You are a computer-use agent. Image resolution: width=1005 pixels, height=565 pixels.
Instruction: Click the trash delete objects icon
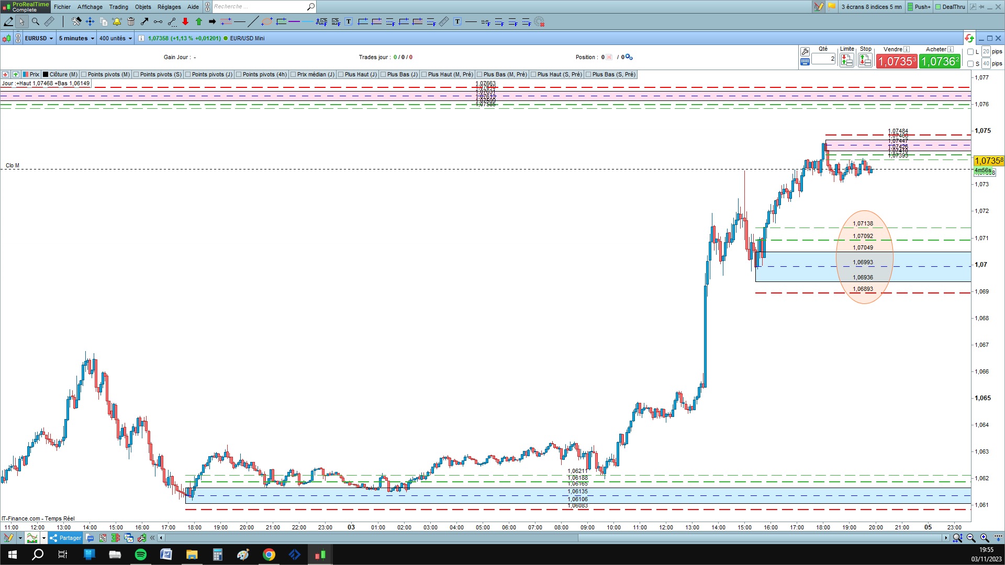pos(131,21)
